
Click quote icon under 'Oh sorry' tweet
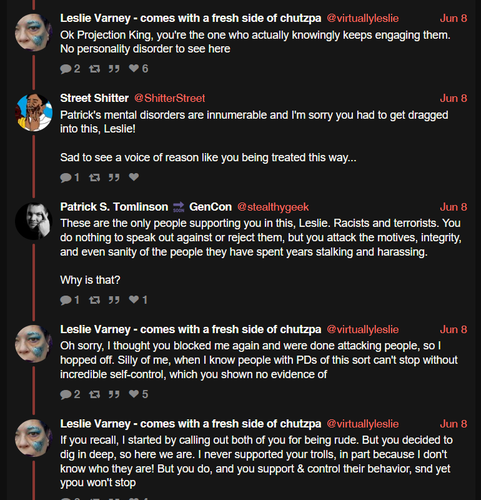[114, 394]
